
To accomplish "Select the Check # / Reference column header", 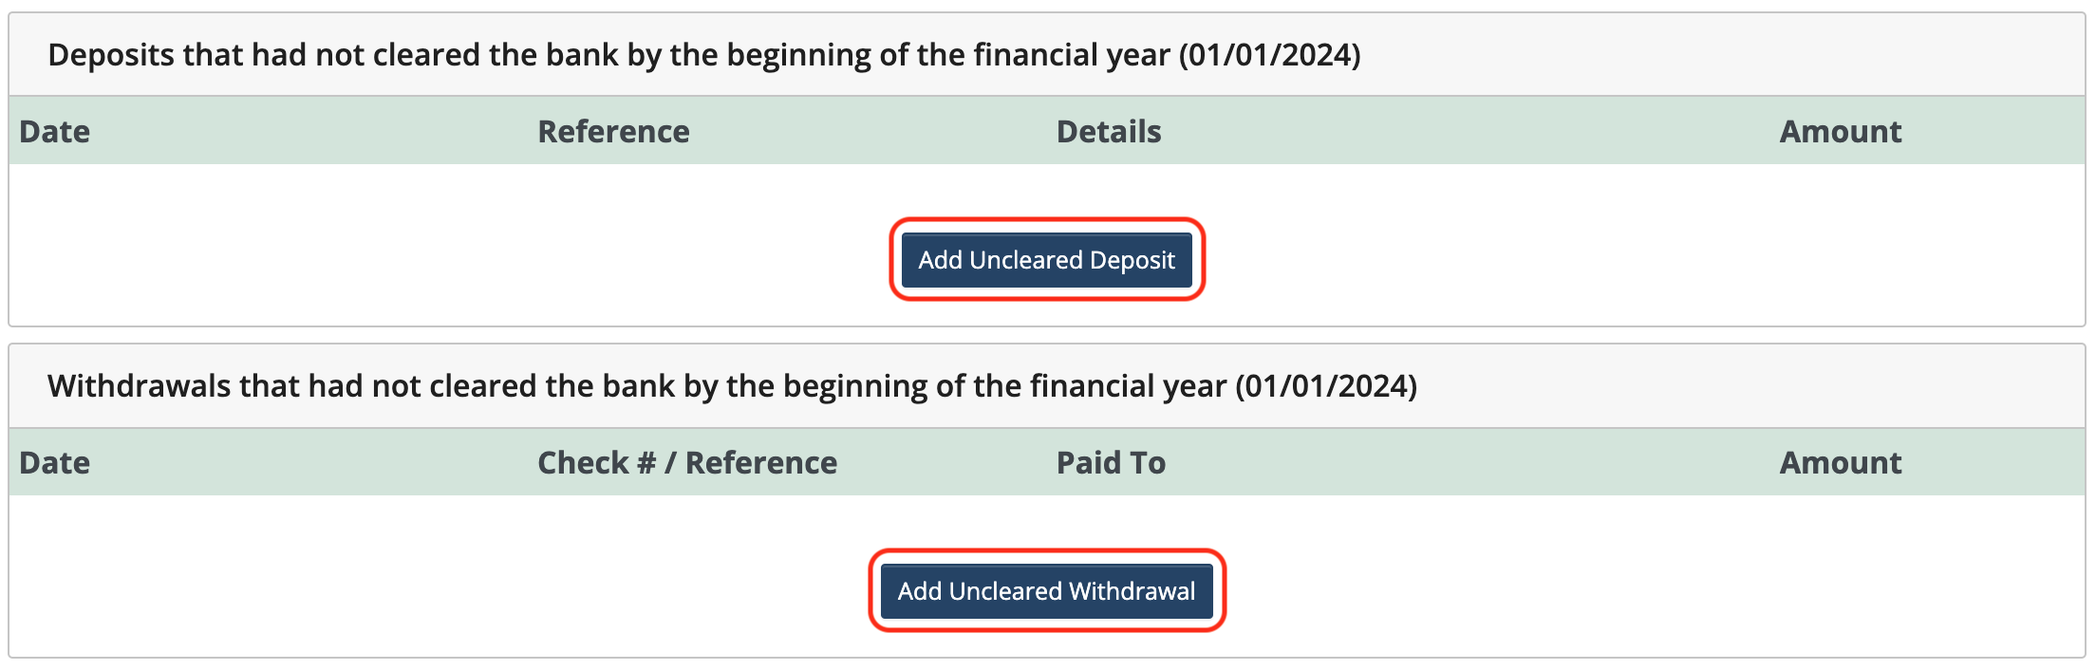I will point(687,462).
